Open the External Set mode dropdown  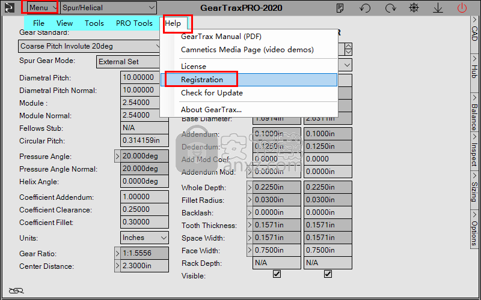pyautogui.click(x=129, y=62)
